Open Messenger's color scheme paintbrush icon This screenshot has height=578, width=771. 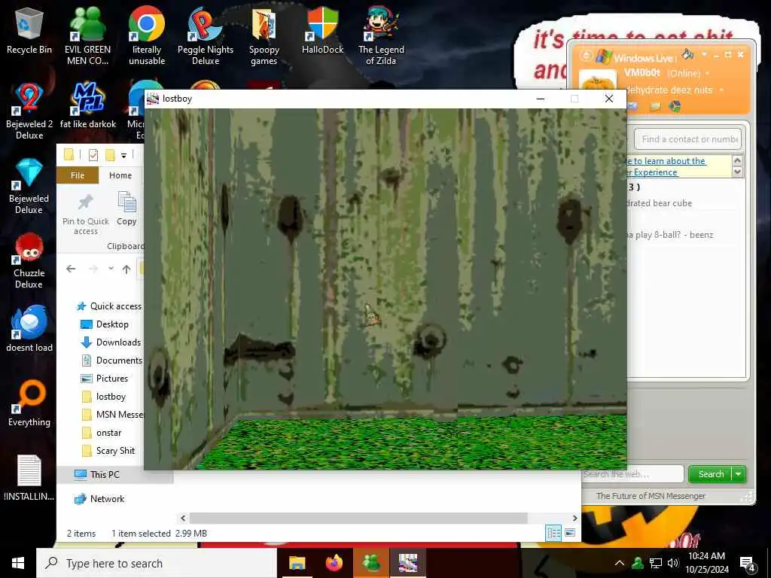[x=688, y=54]
